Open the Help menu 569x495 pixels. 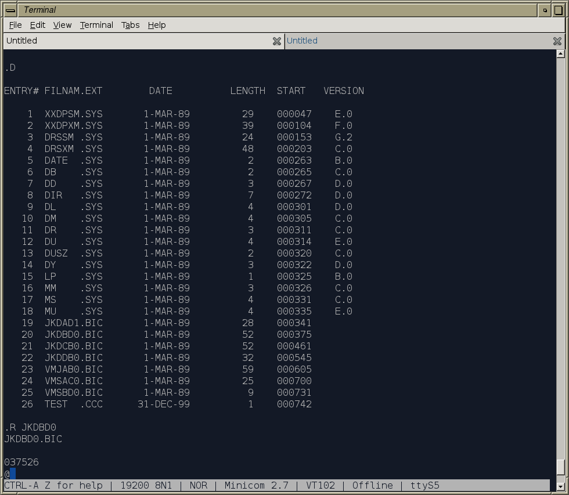click(157, 25)
